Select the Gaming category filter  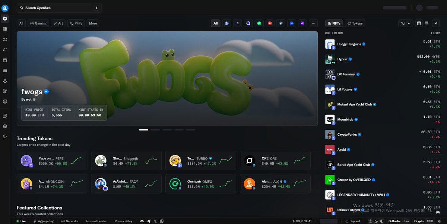point(38,23)
